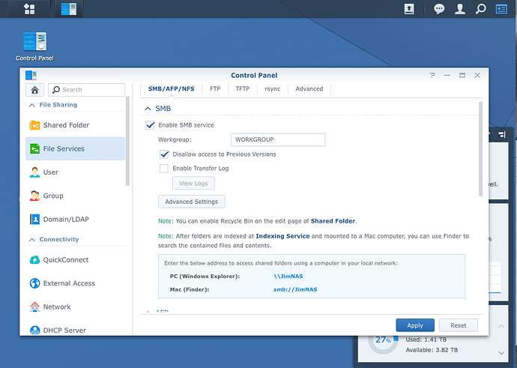Switch to the FTP tab
Viewport: 517px width, 368px height.
215,88
